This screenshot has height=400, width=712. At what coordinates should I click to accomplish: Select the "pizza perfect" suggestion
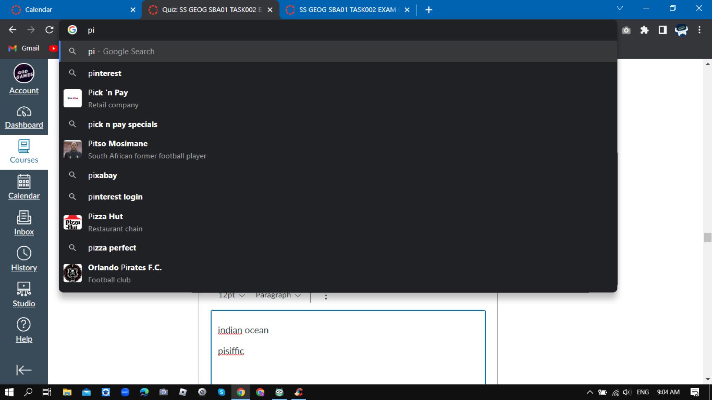338,248
